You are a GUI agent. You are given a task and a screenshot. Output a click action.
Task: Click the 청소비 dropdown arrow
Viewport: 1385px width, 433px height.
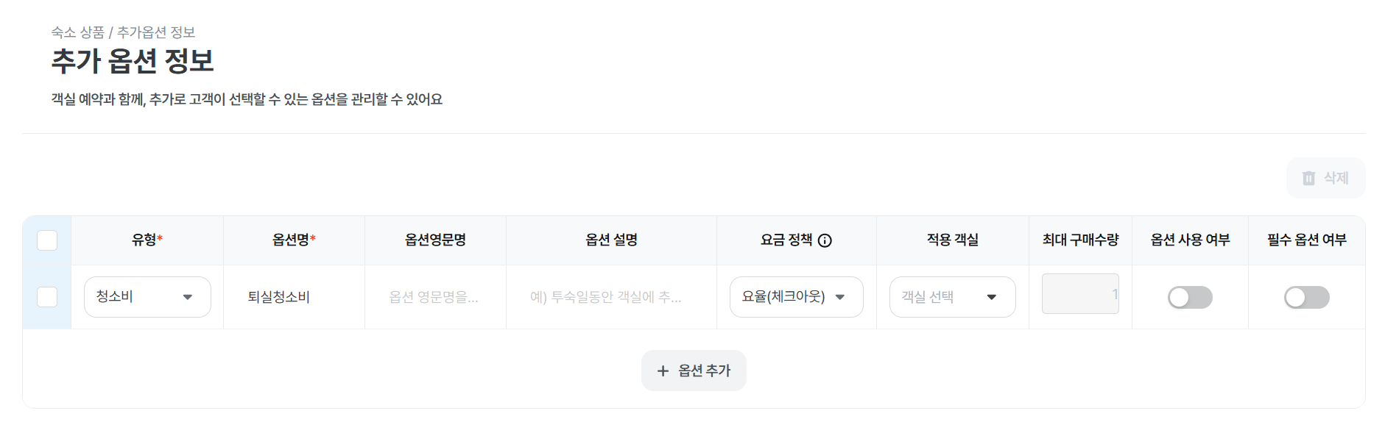[x=188, y=297]
